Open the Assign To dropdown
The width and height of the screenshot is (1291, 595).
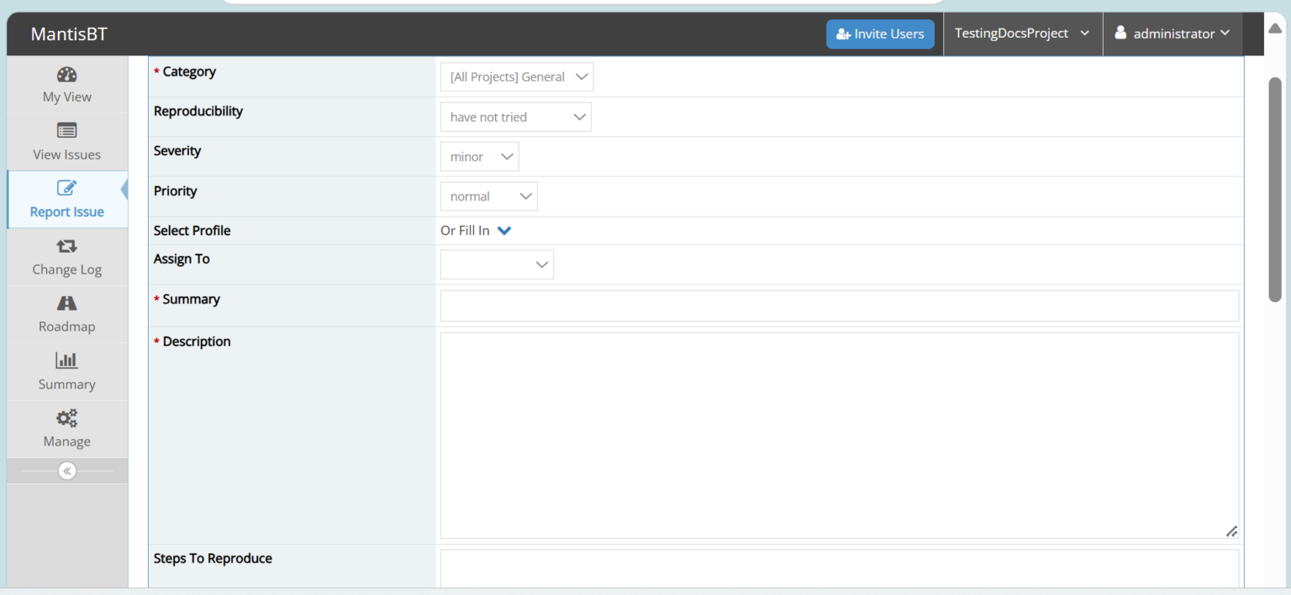(497, 264)
